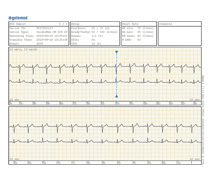Click the Pause value "2.5 [s]"
This screenshot has height=186, width=212.
click(x=97, y=36)
